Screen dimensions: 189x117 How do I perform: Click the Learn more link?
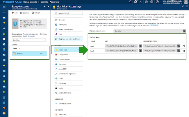154,26
